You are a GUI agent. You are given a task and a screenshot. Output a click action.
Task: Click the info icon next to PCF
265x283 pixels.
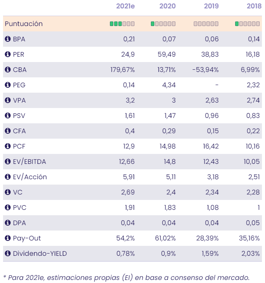point(8,146)
